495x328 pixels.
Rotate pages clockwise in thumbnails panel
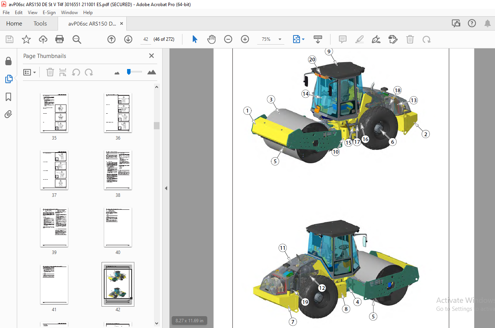click(89, 72)
